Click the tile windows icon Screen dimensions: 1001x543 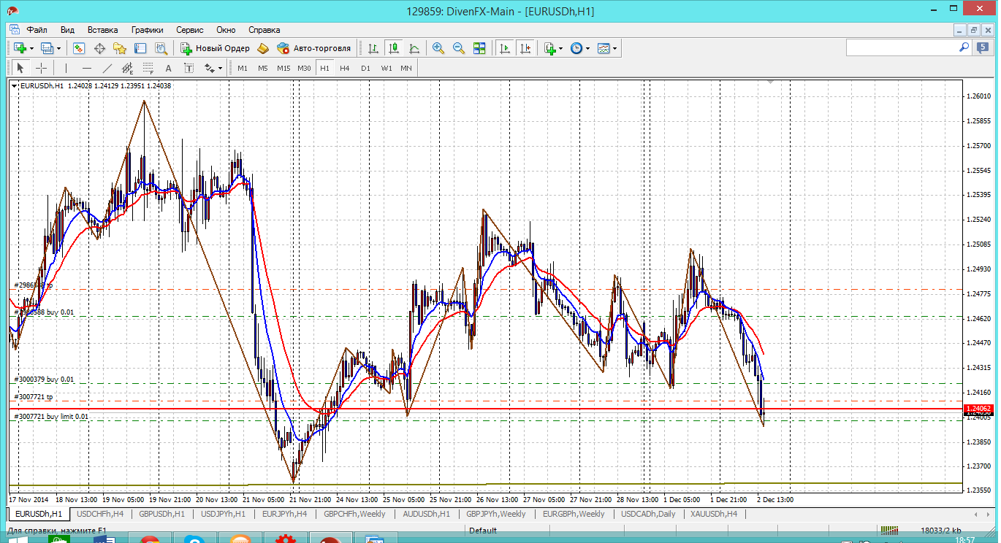tap(479, 48)
